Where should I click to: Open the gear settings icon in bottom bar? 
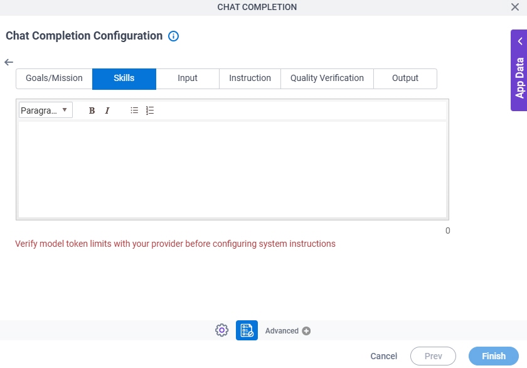tap(222, 330)
